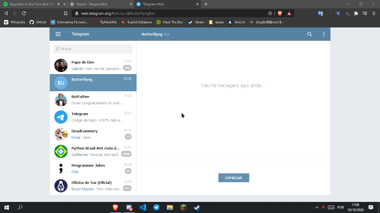Select the Butterflyng BU avatar chat

pos(93,83)
